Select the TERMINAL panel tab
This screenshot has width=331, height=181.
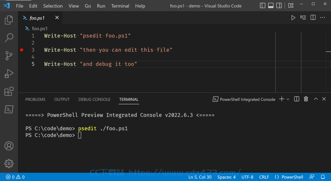pyautogui.click(x=129, y=99)
